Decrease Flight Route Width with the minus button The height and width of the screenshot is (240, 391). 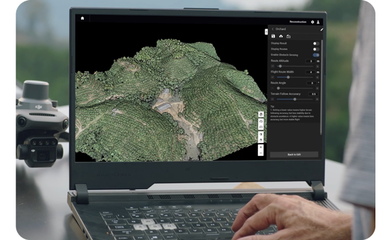(x=272, y=78)
